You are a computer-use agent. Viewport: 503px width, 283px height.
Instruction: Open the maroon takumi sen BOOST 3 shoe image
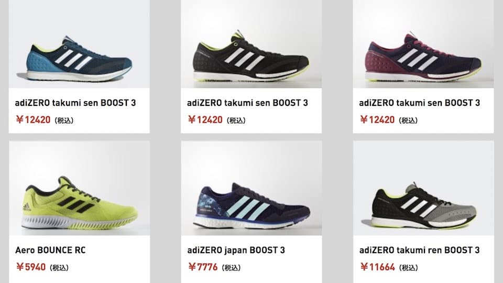(x=423, y=44)
